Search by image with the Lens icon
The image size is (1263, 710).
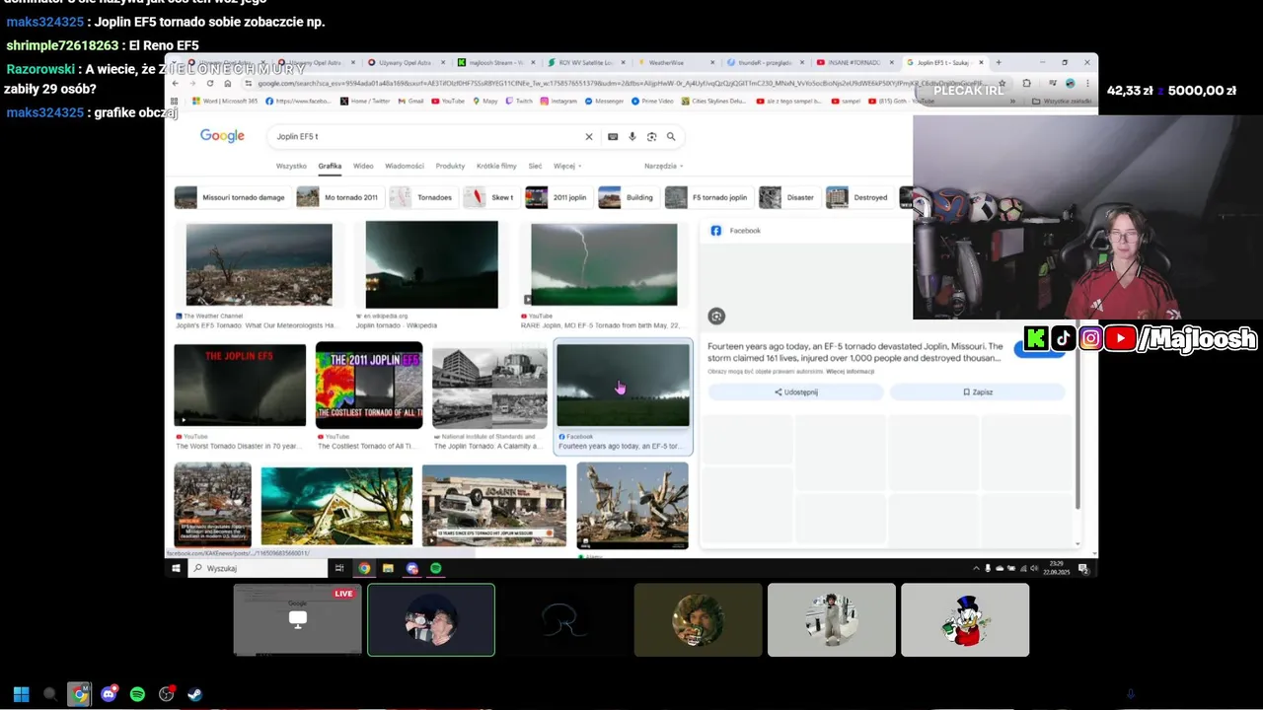point(651,137)
